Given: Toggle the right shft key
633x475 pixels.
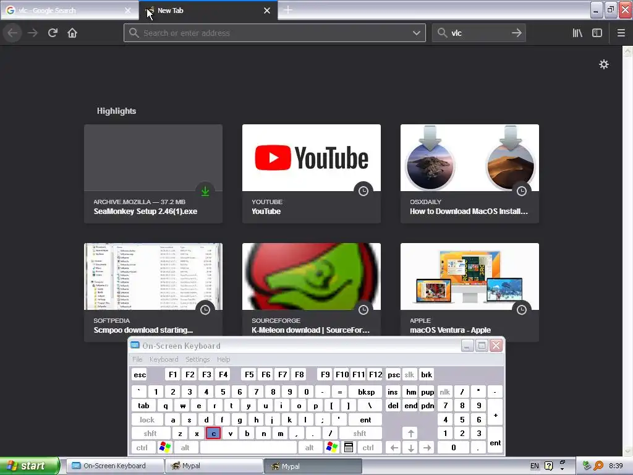Looking at the screenshot, I should [x=360, y=434].
